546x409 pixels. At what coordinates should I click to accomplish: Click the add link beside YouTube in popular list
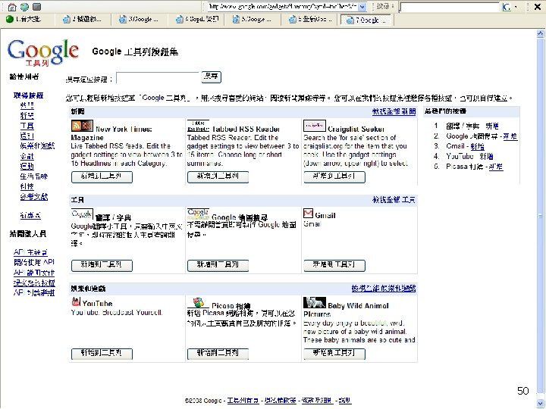click(486, 157)
